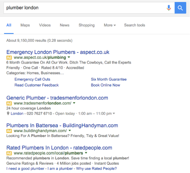Expand the arrow next to www.tradesmenforlondon.com

[74, 103]
